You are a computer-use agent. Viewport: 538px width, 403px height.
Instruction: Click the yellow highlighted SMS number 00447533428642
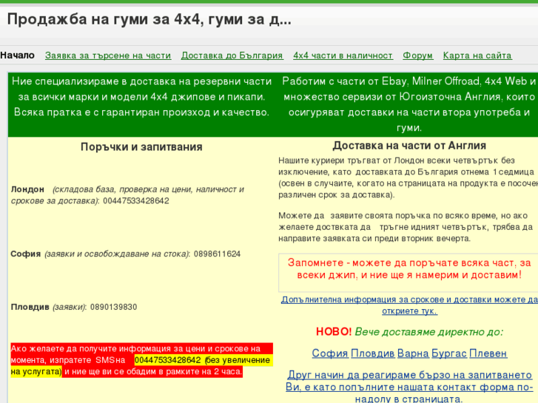pyautogui.click(x=168, y=360)
